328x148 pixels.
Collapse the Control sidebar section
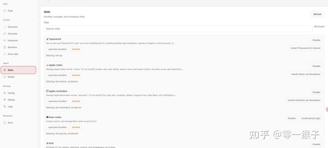[x=33, y=20]
